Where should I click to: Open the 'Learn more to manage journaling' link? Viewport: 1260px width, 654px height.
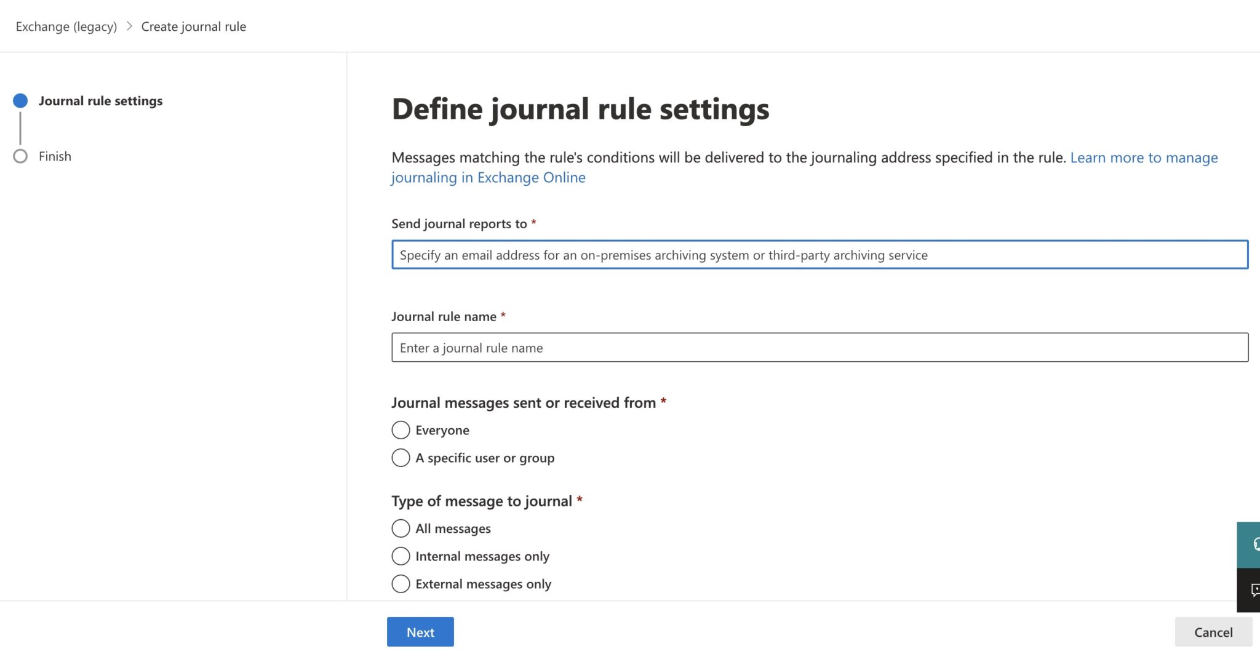(1143, 158)
